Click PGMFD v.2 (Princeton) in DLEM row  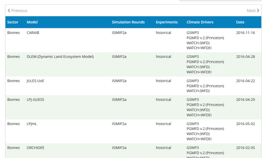click(x=205, y=62)
